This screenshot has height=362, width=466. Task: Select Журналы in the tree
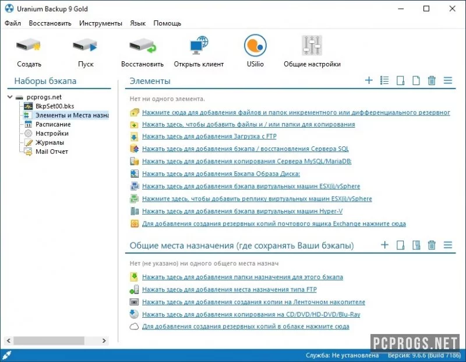coord(50,142)
